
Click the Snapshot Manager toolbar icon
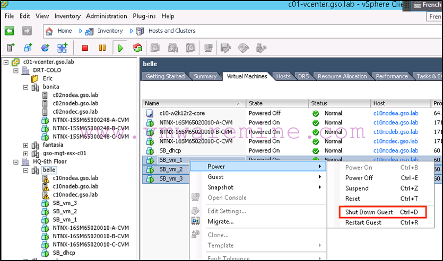[x=190, y=48]
